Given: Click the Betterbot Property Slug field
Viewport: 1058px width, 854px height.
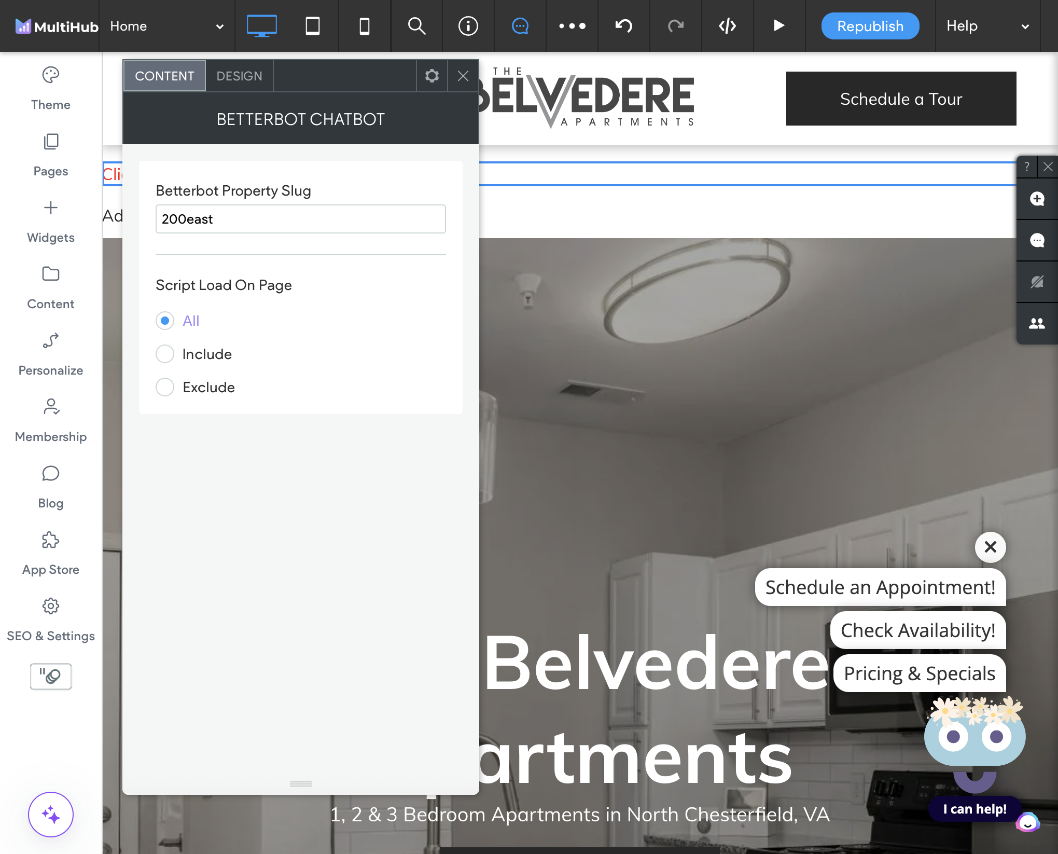Looking at the screenshot, I should (x=300, y=219).
